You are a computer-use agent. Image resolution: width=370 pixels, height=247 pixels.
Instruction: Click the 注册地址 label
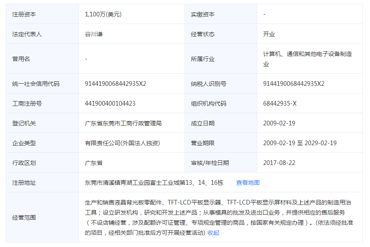tap(24, 183)
